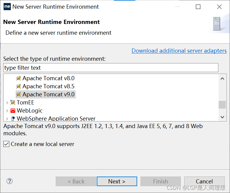Expand the WebSphere Application Server node
230x193 pixels.
coord(7,118)
